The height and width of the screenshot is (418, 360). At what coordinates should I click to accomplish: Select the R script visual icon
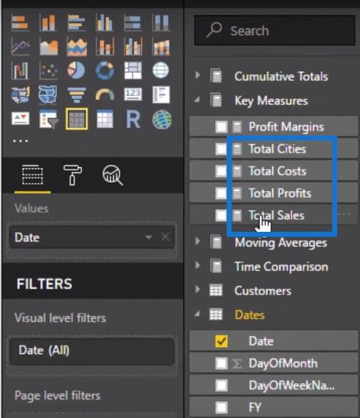pos(133,119)
